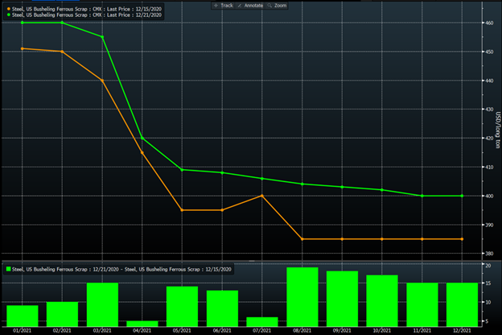Screen dimensions: 502x335
Task: Click the 12/2021 x-axis label
Action: point(461,329)
